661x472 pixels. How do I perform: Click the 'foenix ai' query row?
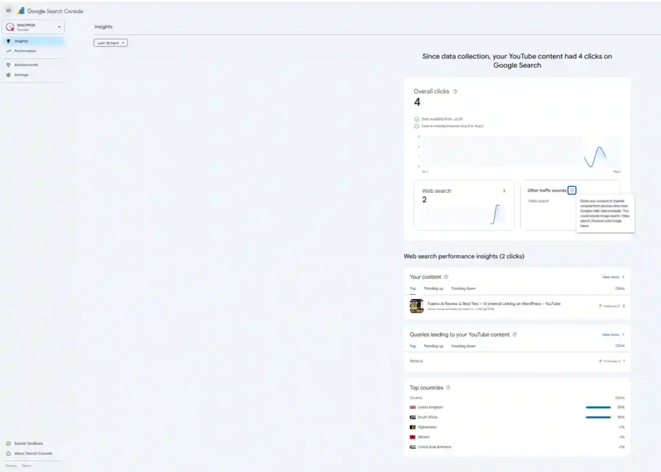tap(517, 361)
